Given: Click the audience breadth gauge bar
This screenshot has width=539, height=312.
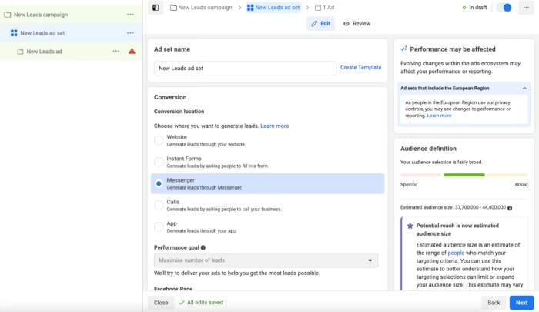Looking at the screenshot, I should [464, 175].
